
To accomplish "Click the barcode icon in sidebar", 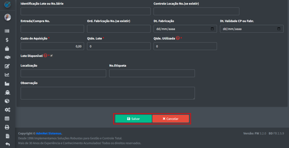I will click(7, 31).
